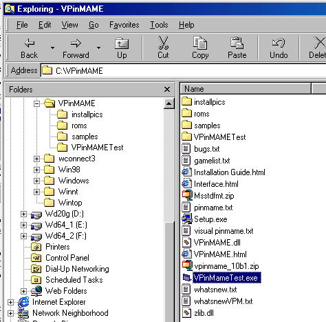Expand the Internet Explorer tree node
This screenshot has height=322, width=326.
[x=10, y=302]
